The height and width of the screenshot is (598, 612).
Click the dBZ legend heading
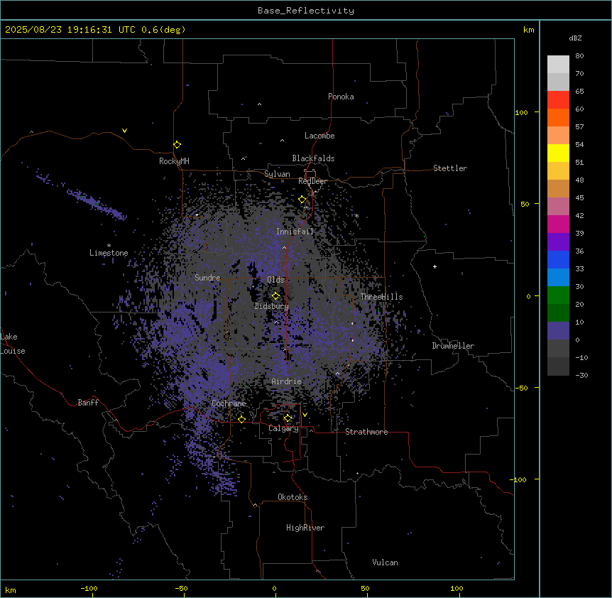575,38
